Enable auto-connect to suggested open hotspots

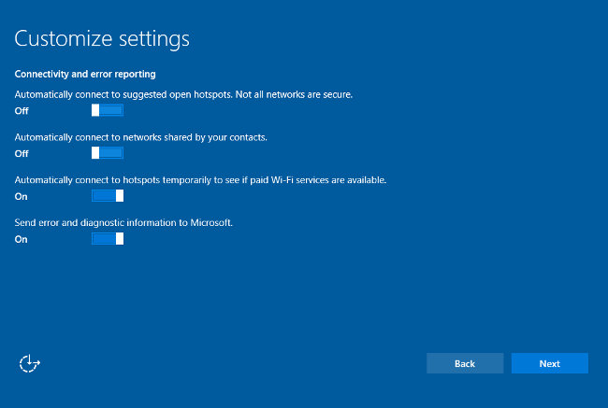[x=108, y=110]
